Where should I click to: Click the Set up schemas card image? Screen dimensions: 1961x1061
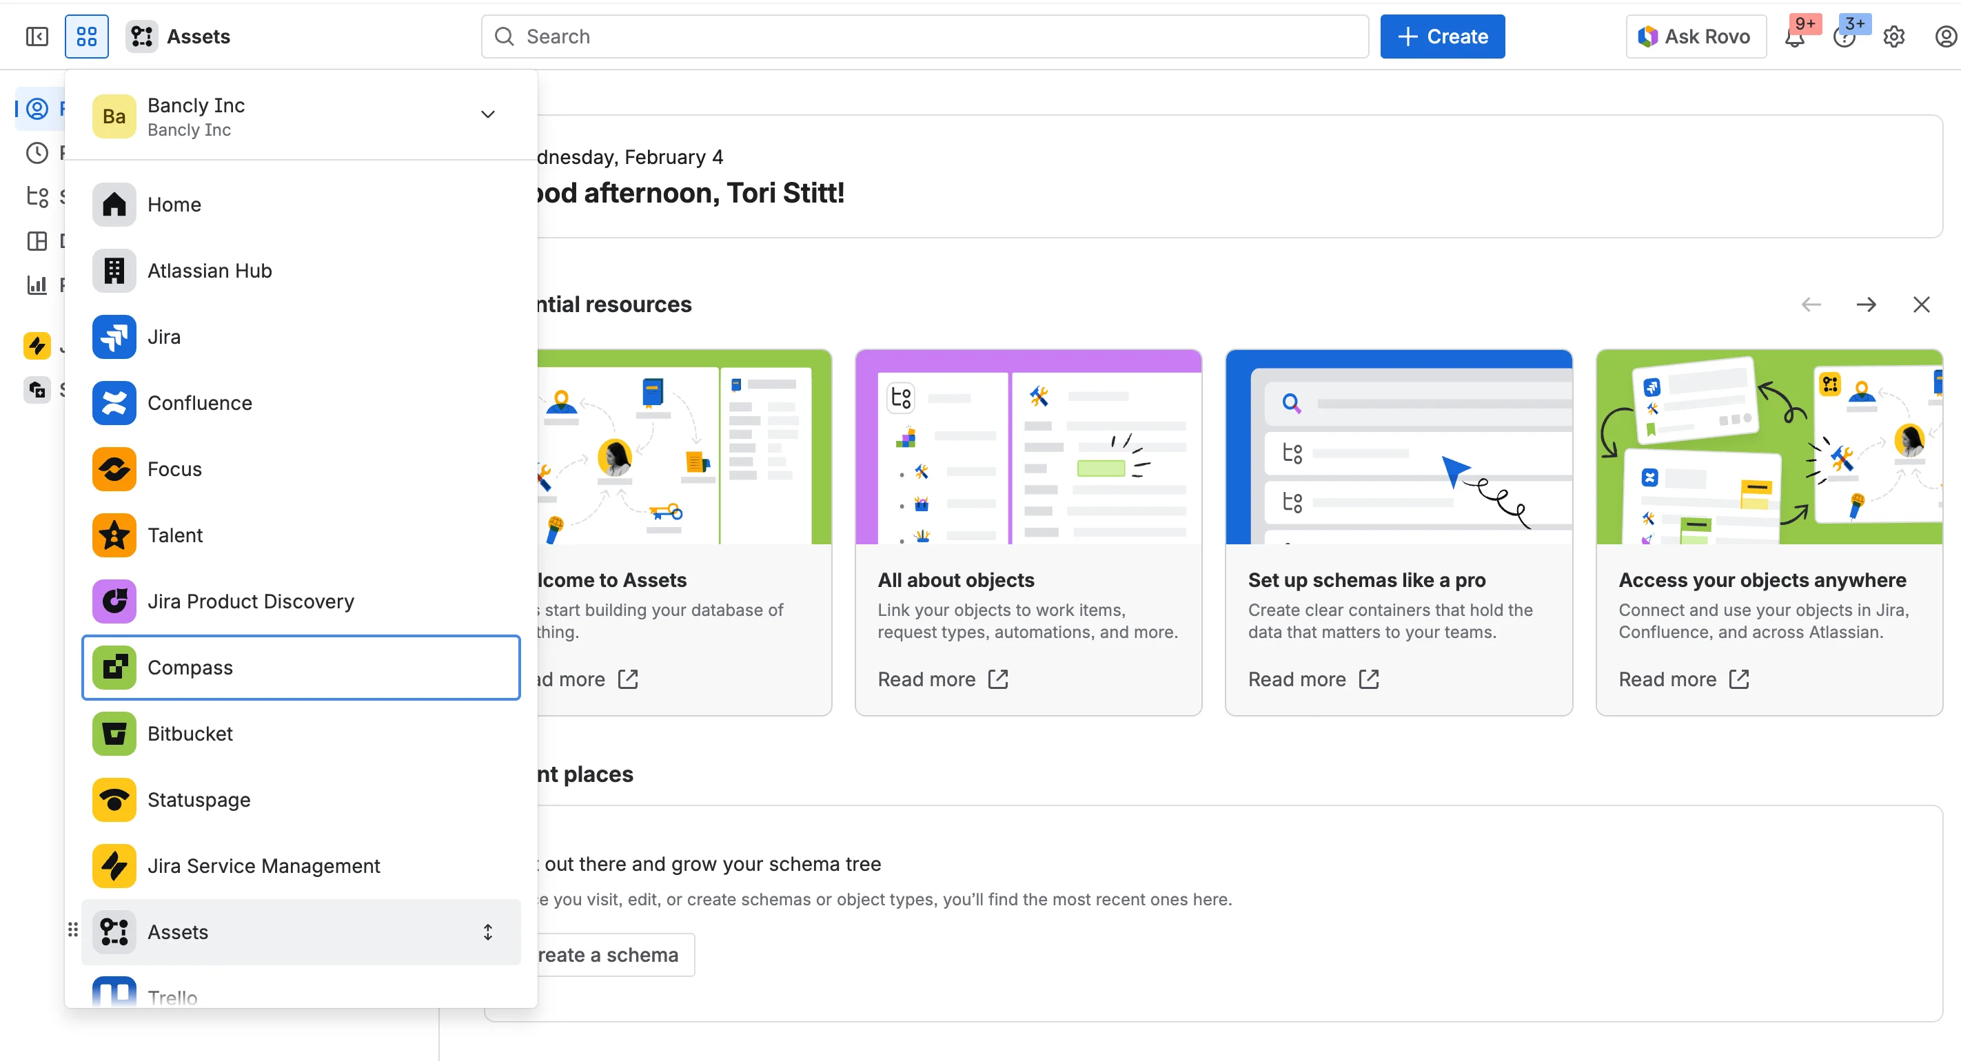pos(1399,446)
